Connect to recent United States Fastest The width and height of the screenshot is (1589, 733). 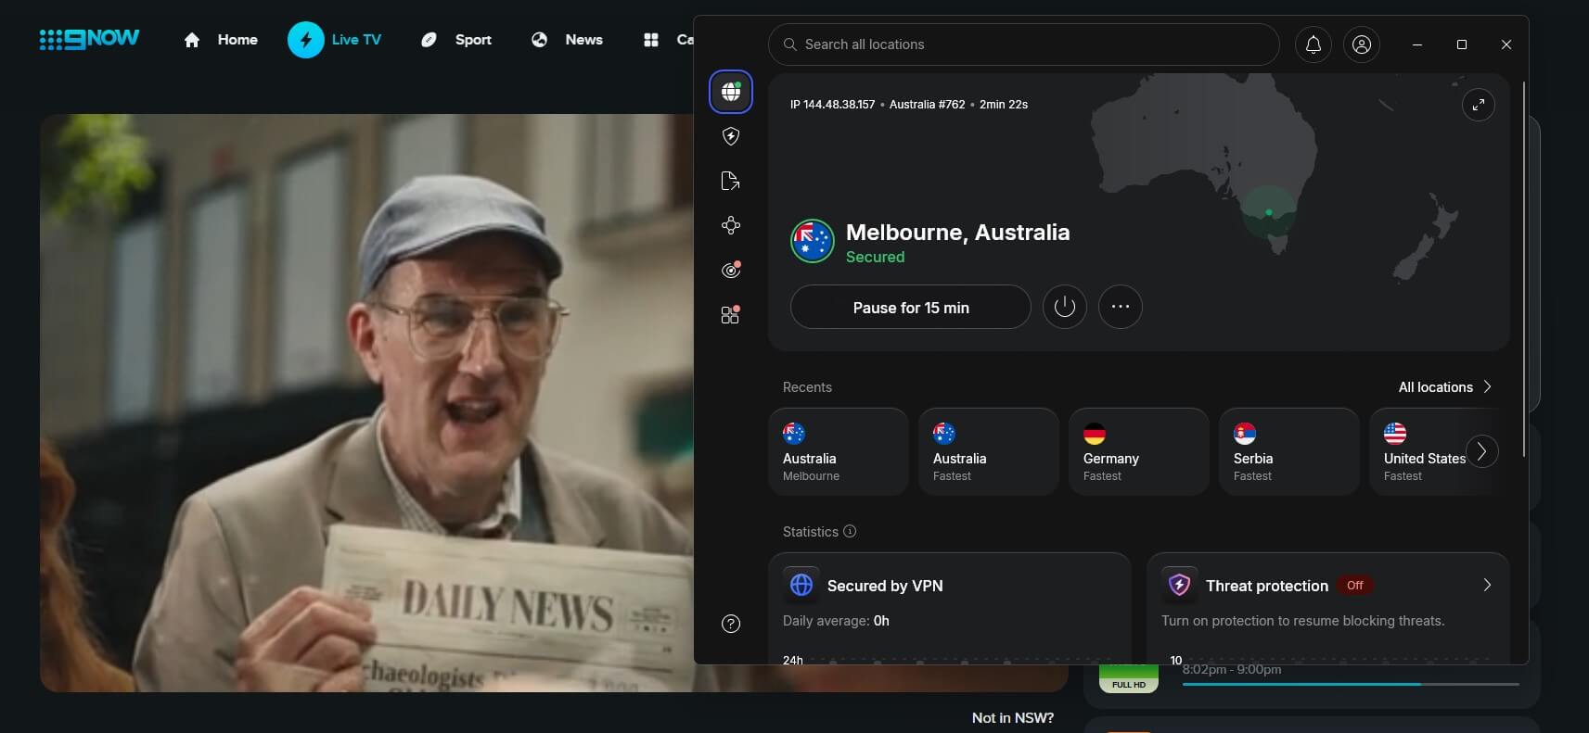pyautogui.click(x=1424, y=452)
